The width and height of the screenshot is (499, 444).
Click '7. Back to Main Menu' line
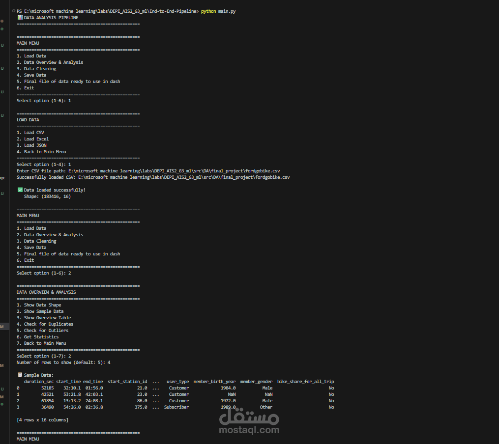(41, 343)
